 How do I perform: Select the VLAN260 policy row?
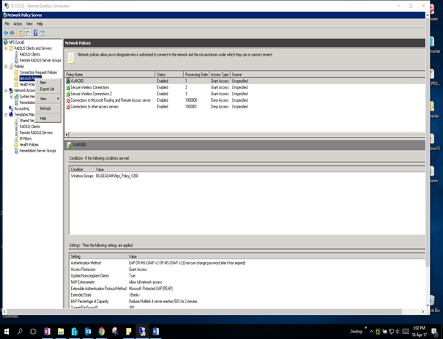point(245,81)
